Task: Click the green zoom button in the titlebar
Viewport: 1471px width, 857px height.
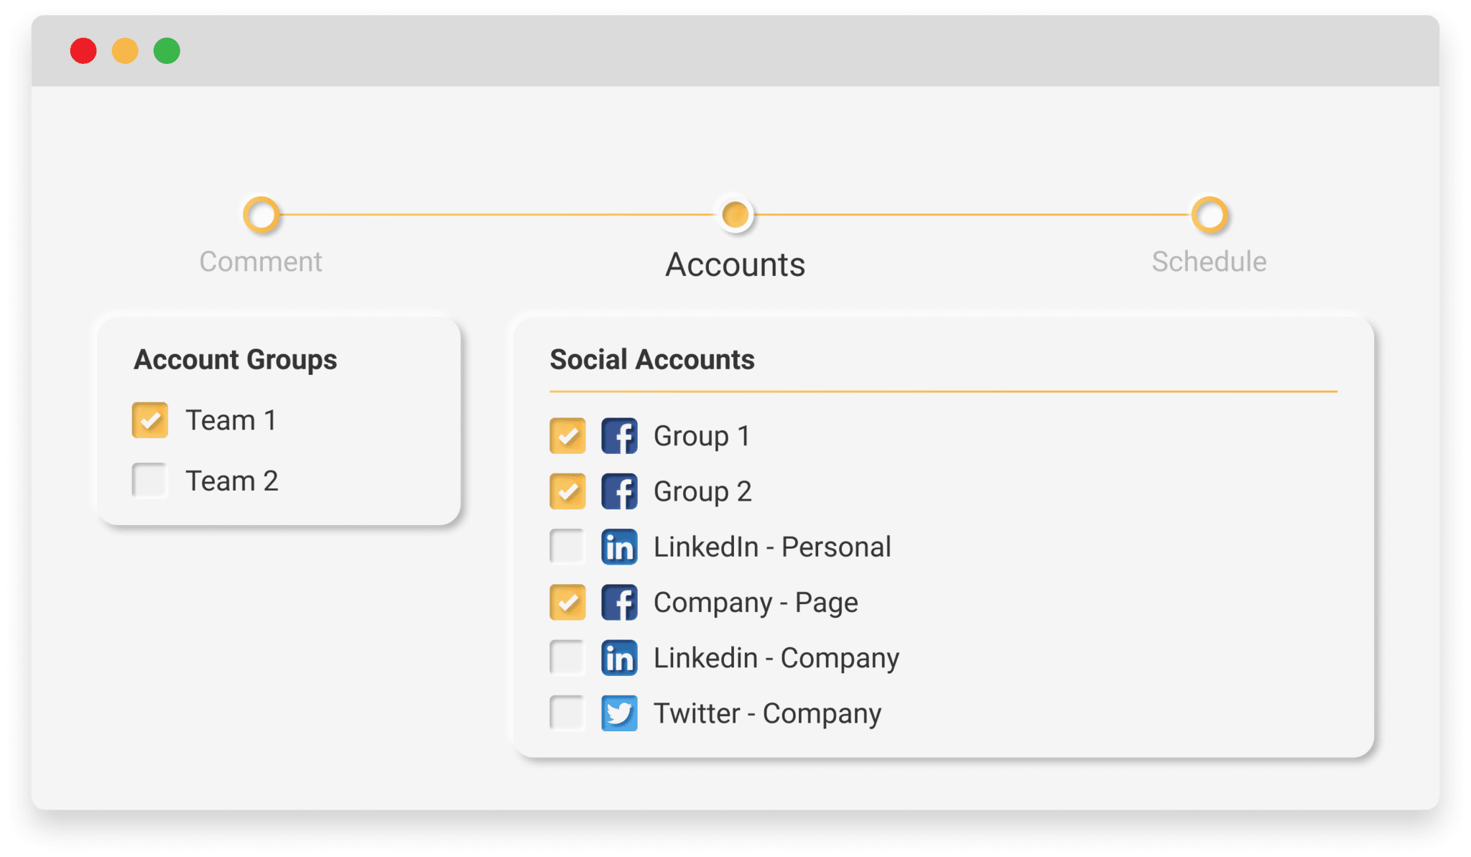Action: pos(167,51)
